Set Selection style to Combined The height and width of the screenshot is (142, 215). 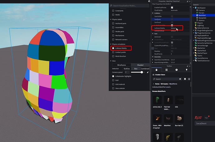pos(145,69)
